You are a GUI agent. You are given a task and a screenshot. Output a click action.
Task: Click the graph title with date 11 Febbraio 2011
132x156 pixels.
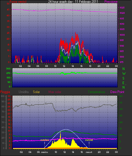point(73,2)
